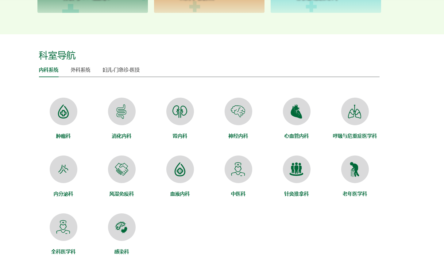Click the 呼吸与危重症医学科 lungs icon
The width and height of the screenshot is (444, 270).
pos(355,111)
